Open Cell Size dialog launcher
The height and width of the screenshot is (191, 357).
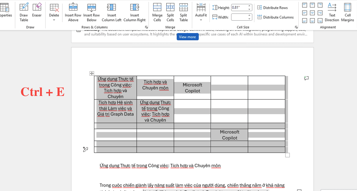point(296,27)
